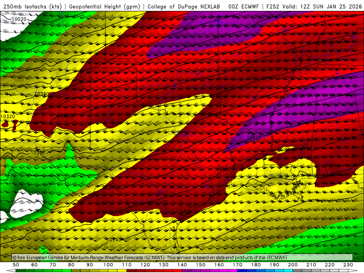Viewport: 364px width, 273px height.
Task: Click the valid time '12Z SUN JAN 25 2026'
Action: (331, 7)
